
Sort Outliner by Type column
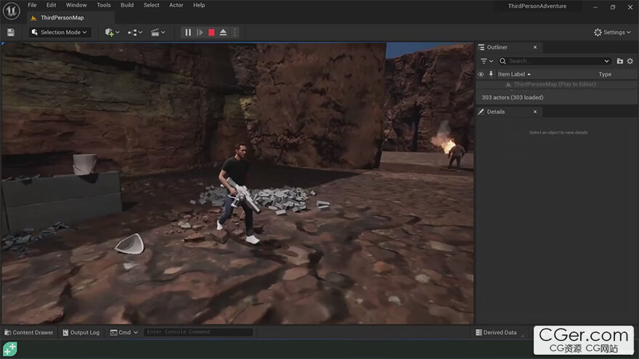click(x=605, y=74)
